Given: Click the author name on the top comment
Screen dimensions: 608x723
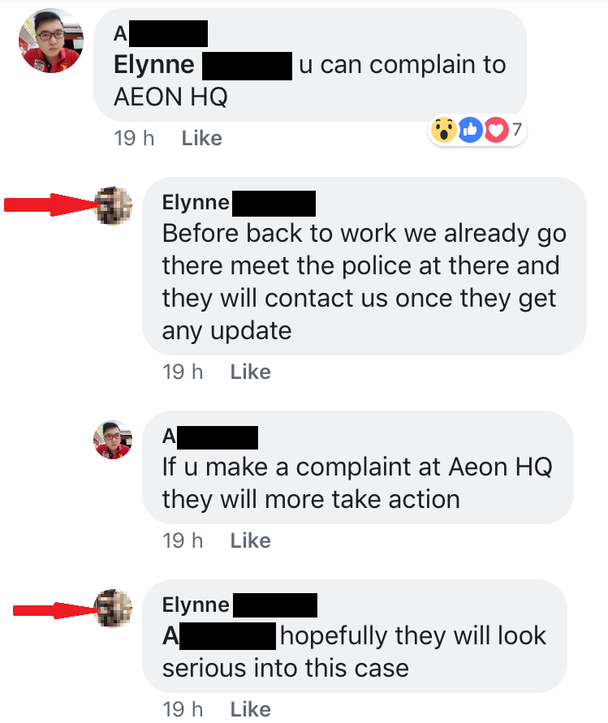Looking at the screenshot, I should (161, 33).
